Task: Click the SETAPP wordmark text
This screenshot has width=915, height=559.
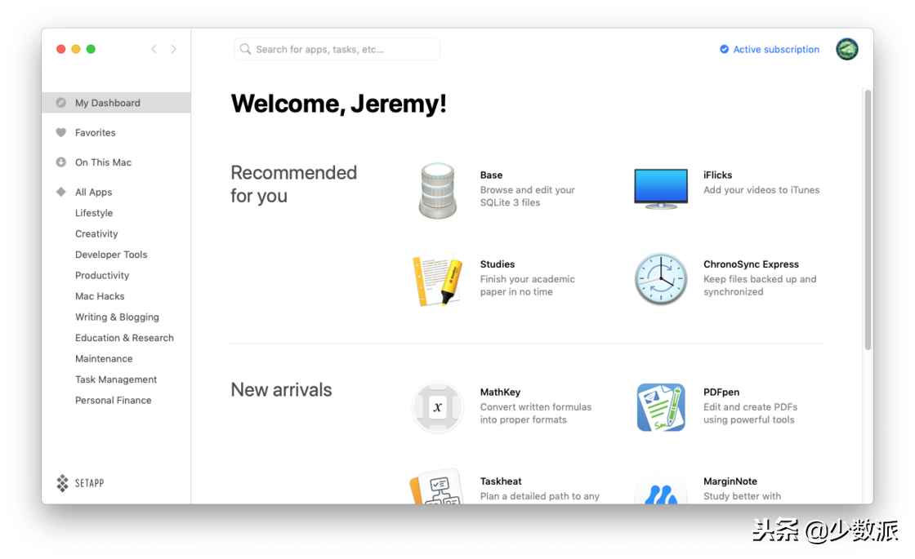Action: [89, 483]
